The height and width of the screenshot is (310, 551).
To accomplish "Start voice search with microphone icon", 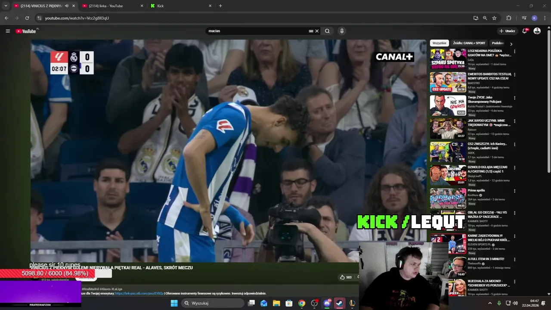I will pyautogui.click(x=342, y=31).
